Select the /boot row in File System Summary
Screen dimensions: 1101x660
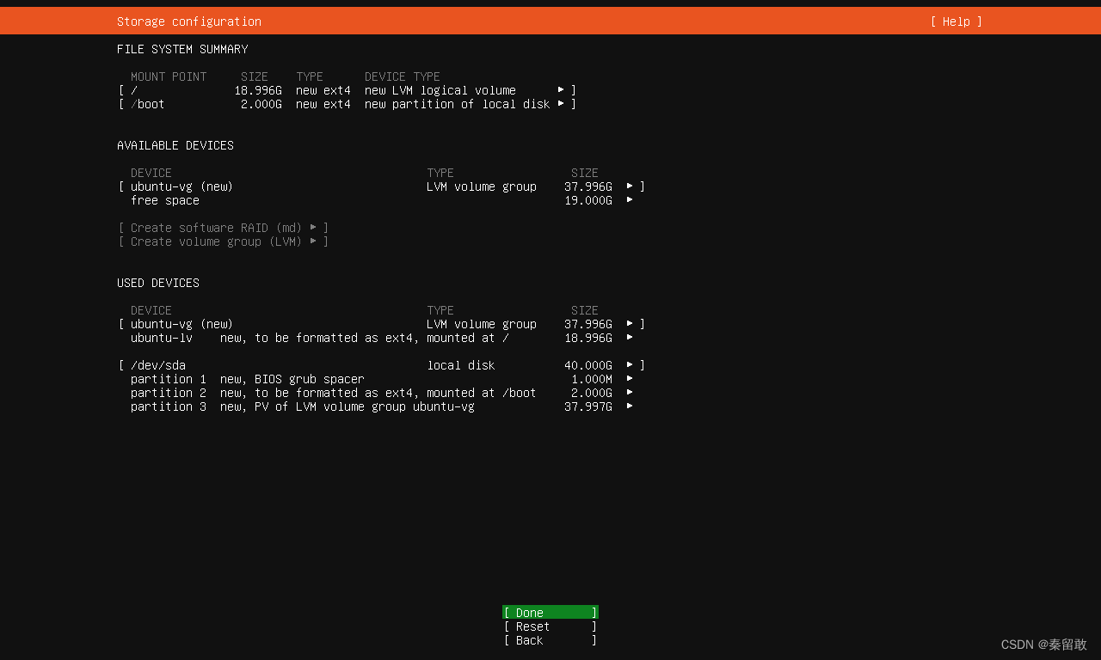(348, 104)
